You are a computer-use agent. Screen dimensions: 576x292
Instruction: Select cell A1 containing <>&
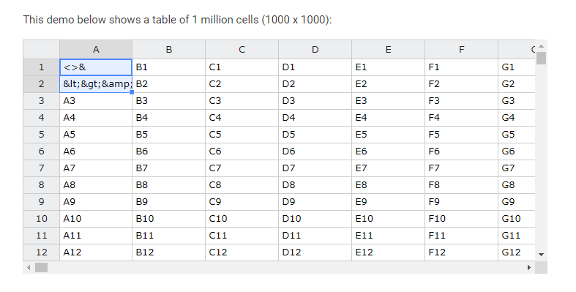(96, 67)
